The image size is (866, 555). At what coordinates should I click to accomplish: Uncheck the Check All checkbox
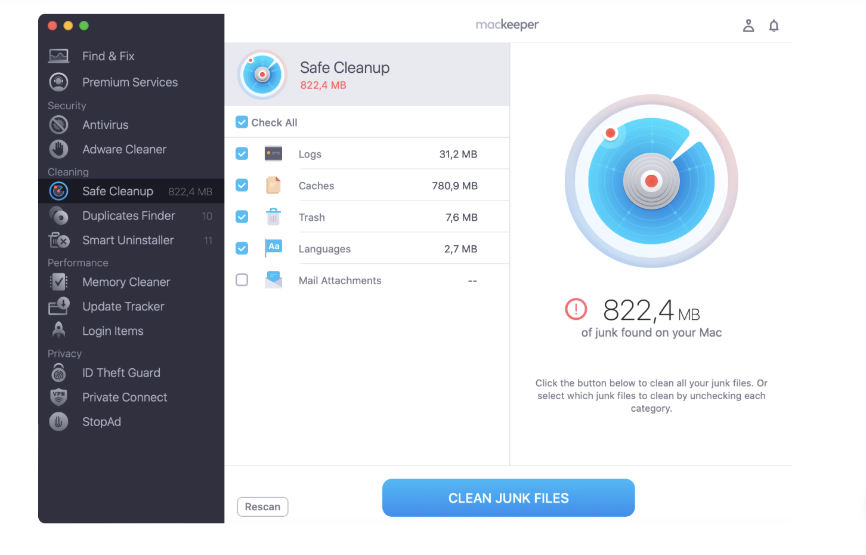242,122
